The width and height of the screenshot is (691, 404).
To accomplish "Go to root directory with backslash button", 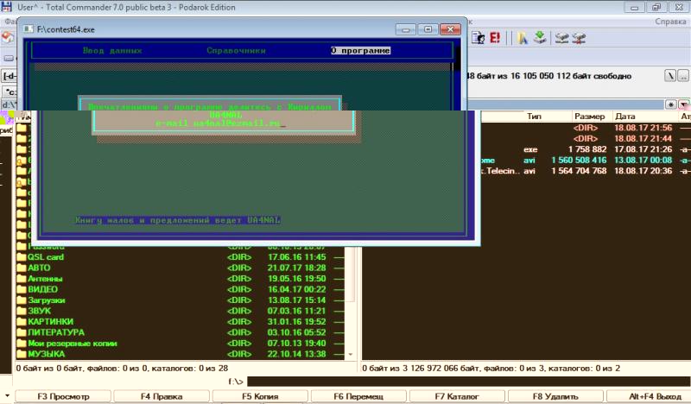I will point(669,76).
